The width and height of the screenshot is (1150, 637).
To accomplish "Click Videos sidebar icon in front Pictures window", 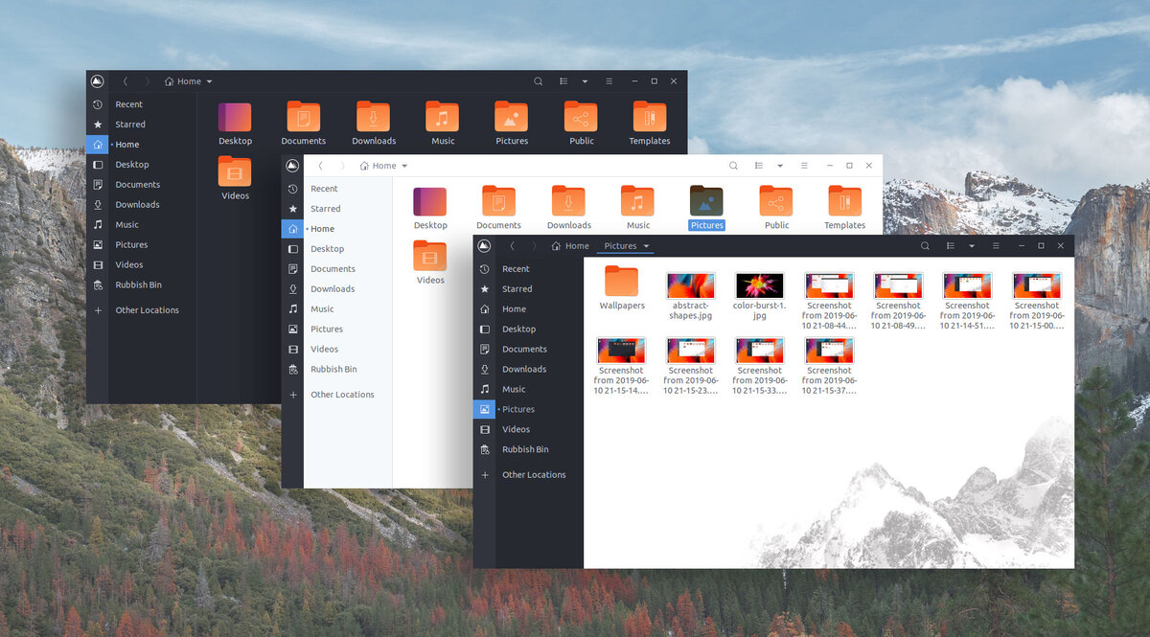I will tap(485, 430).
